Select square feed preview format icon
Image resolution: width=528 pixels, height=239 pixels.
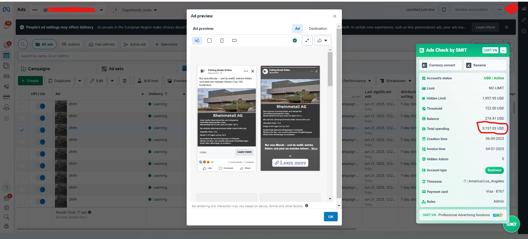pos(210,41)
